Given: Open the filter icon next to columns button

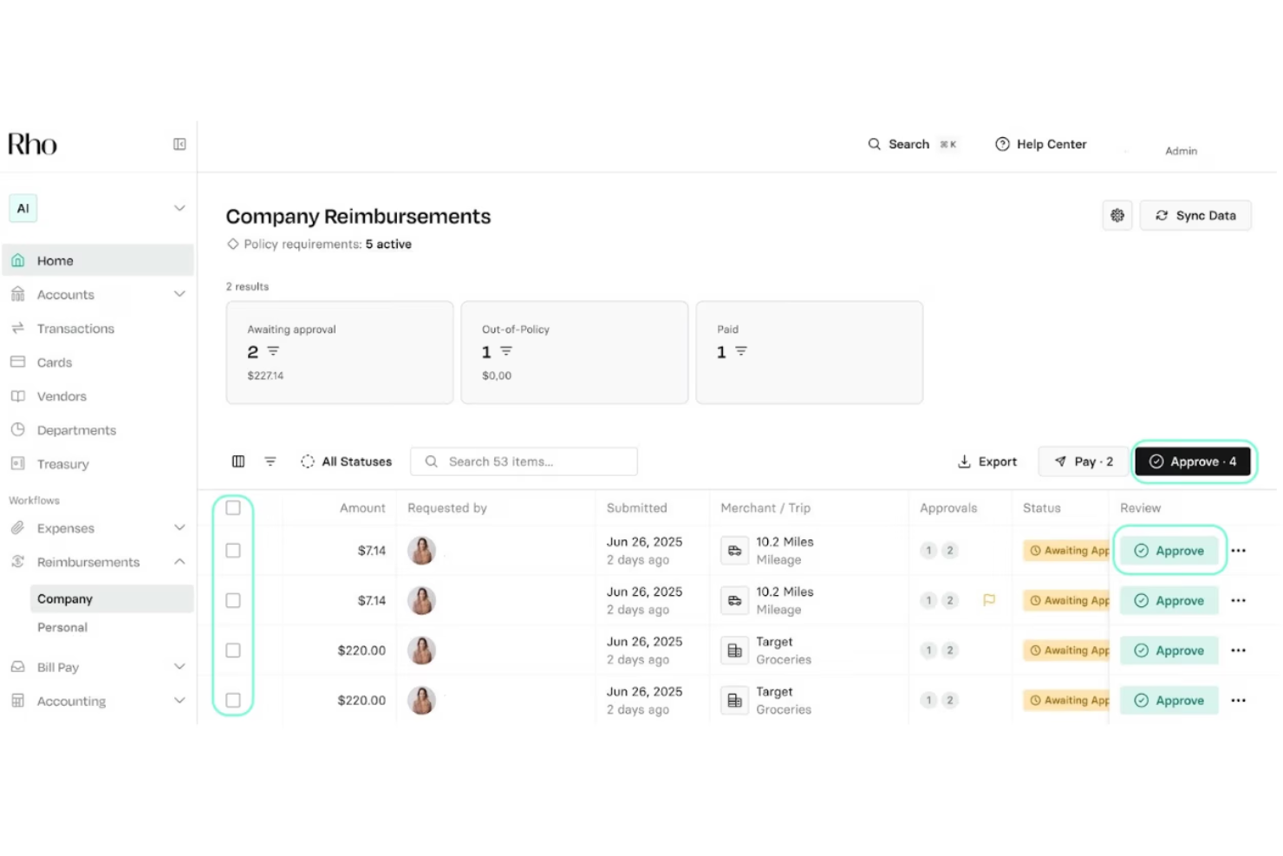Looking at the screenshot, I should [270, 461].
